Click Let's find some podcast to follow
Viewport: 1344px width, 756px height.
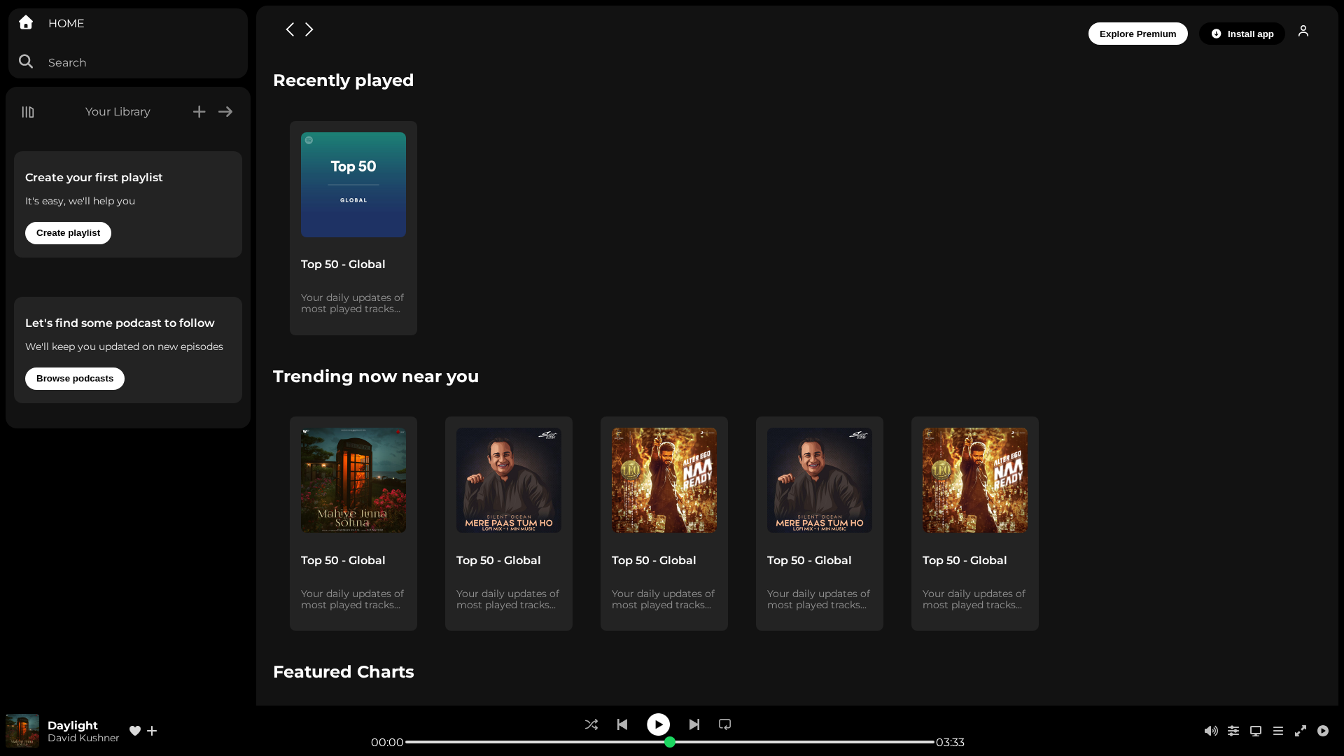click(120, 323)
